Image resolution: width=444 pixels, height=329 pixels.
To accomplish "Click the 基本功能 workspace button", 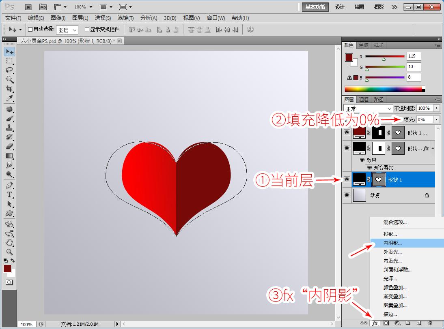I will (315, 7).
